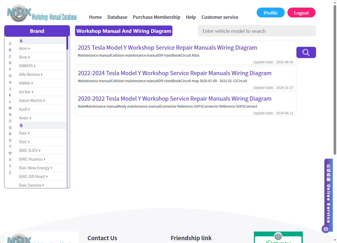Jump to letter R in brand index
The height and width of the screenshot is (243, 337).
click(x=10, y=134)
